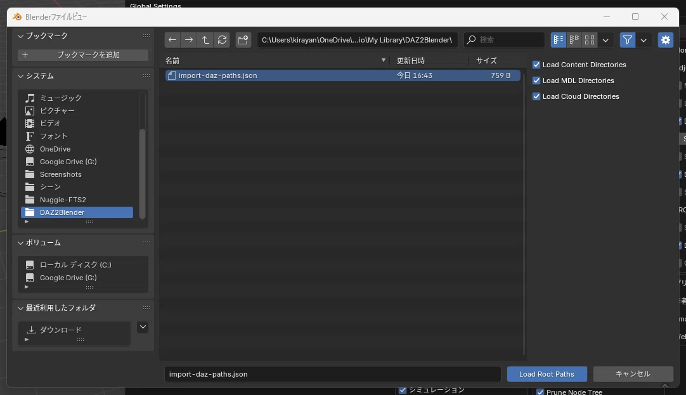Click the file path field

pos(357,40)
